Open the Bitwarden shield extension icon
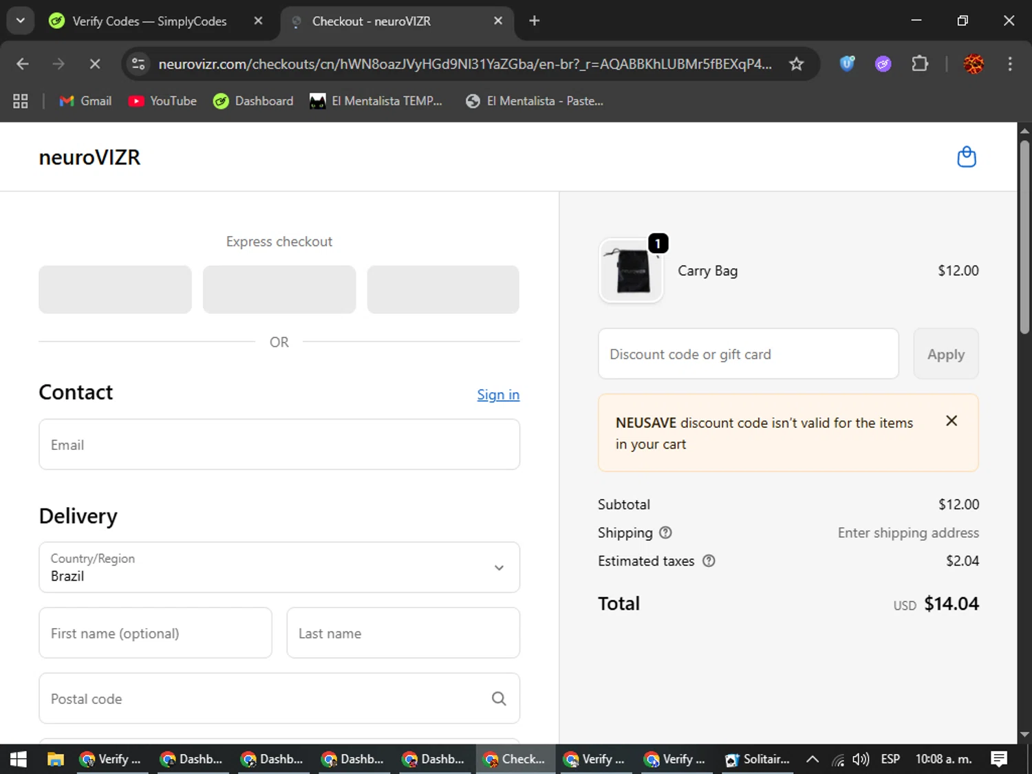 [x=847, y=64]
